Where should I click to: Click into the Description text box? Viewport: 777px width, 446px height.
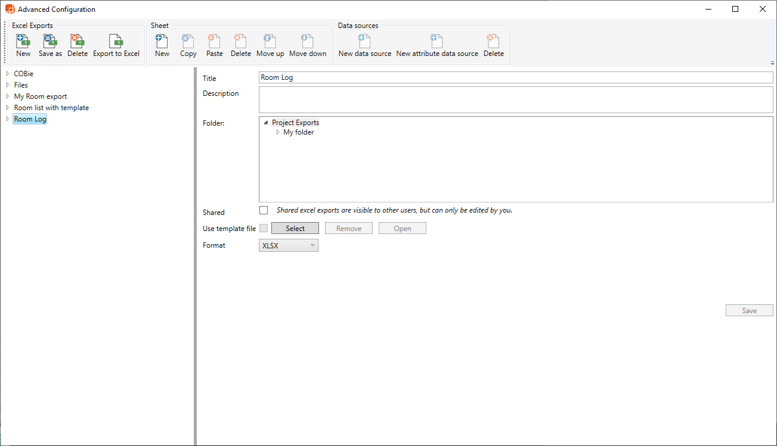click(x=515, y=99)
